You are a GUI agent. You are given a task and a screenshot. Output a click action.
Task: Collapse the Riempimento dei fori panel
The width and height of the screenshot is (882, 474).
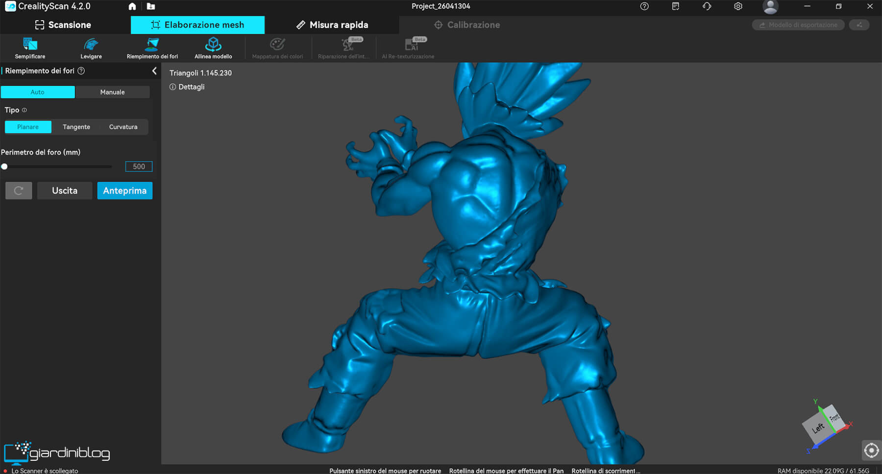click(x=154, y=71)
